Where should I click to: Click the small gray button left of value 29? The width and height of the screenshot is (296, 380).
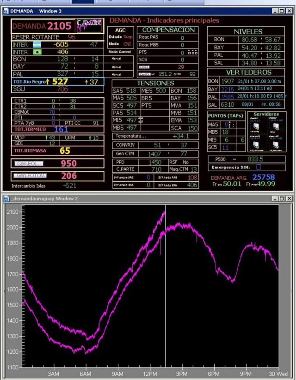[144, 67]
